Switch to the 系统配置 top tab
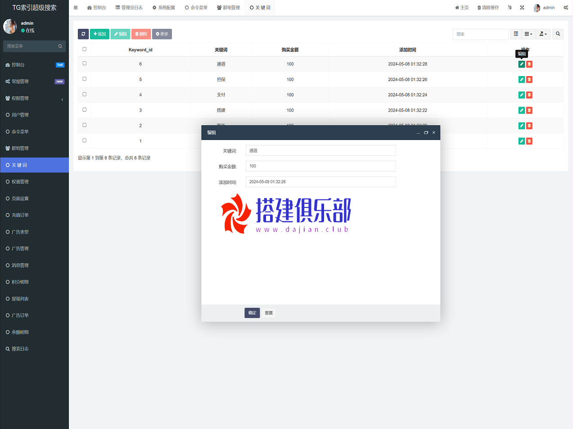 pos(164,8)
